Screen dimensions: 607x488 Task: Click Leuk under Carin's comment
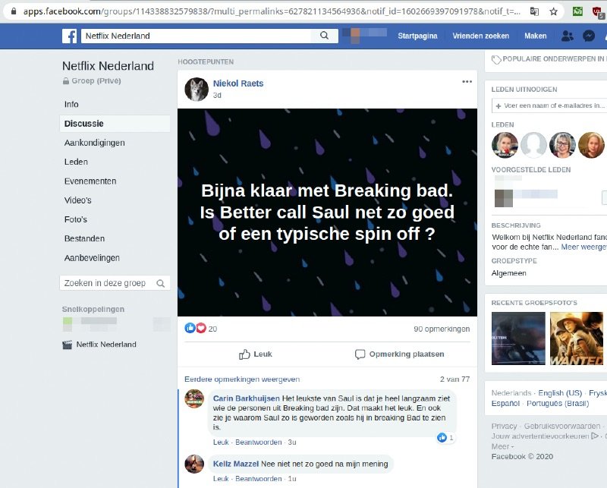221,442
